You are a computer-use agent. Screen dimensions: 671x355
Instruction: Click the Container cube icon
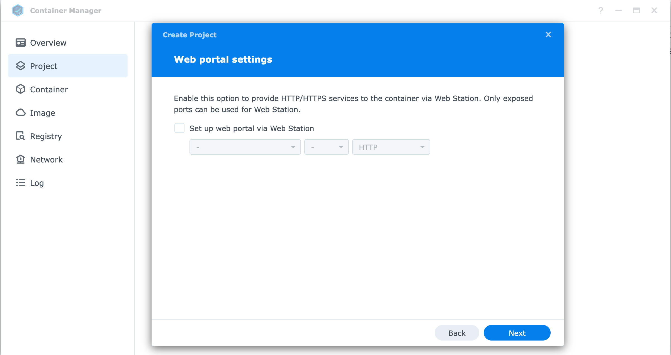click(20, 89)
